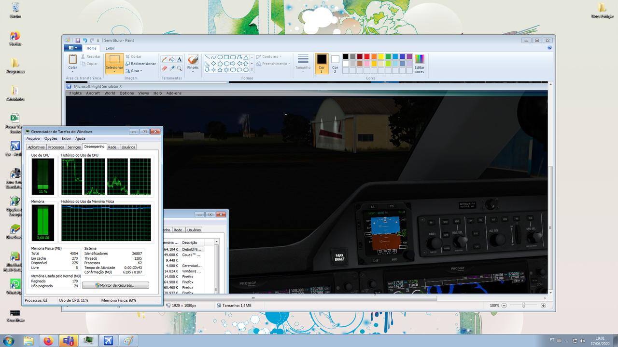
Task: Click the Paint zoom slider handle
Action: 524,306
